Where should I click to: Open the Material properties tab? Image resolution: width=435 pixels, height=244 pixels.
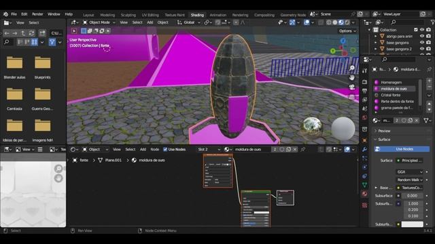[x=365, y=194]
